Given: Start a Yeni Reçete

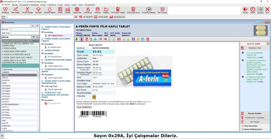Looking at the screenshot, I should tap(255, 122).
